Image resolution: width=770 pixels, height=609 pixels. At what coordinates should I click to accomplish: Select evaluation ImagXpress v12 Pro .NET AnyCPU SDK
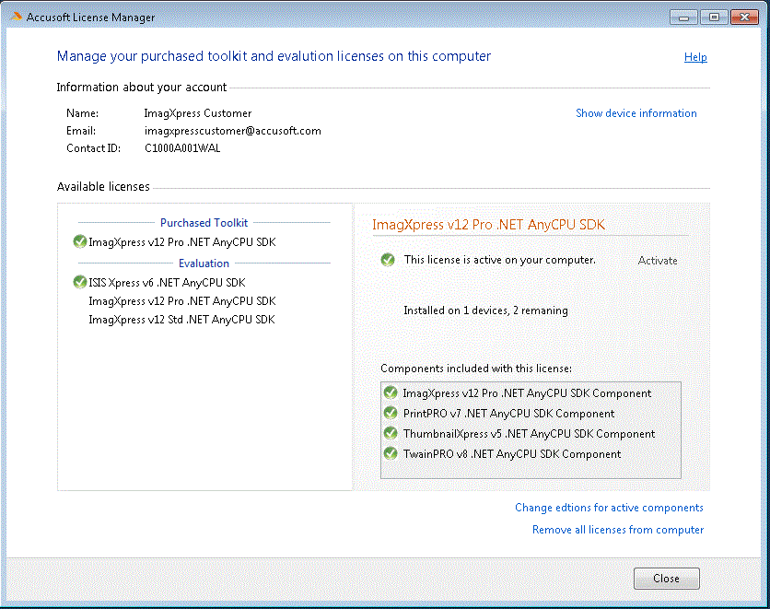tap(181, 301)
